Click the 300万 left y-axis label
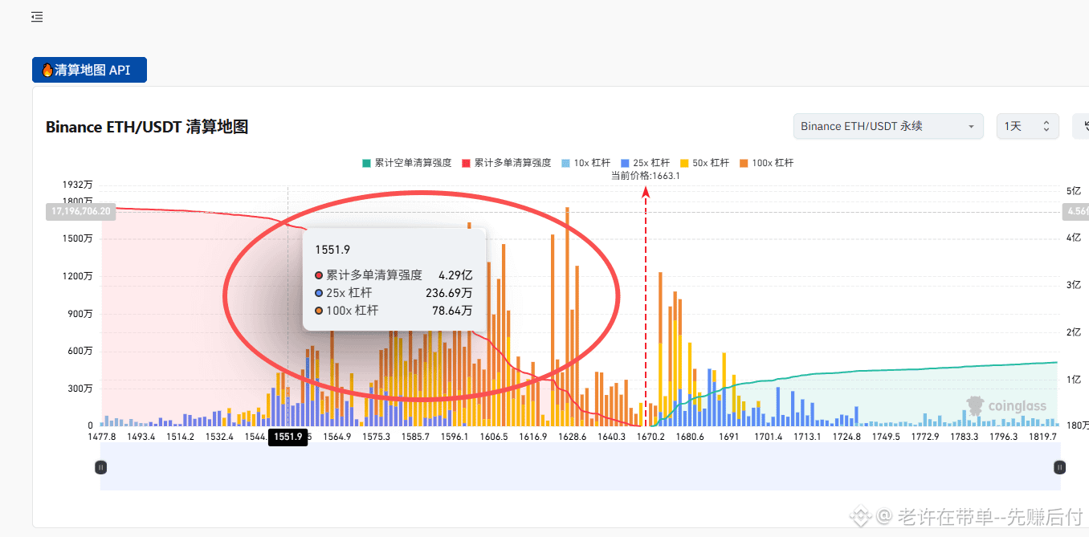The height and width of the screenshot is (537, 1089). [x=80, y=389]
